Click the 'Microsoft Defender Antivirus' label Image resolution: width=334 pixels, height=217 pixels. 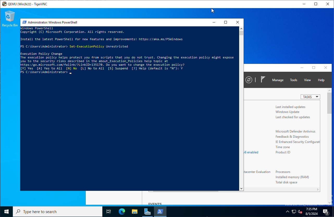point(295,131)
